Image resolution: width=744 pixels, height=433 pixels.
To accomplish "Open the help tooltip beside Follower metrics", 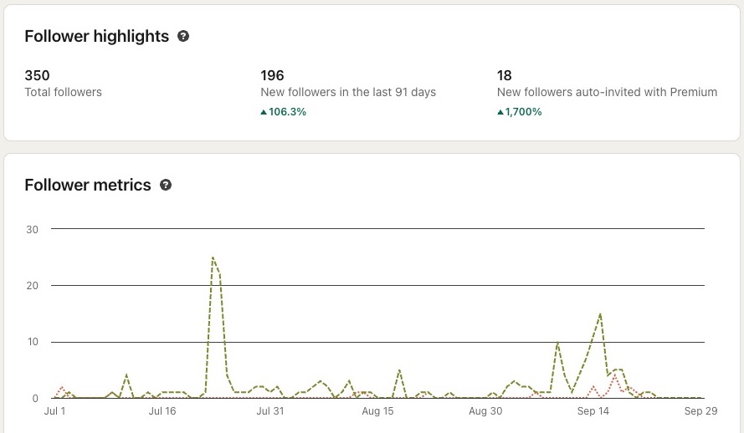I will click(x=166, y=186).
